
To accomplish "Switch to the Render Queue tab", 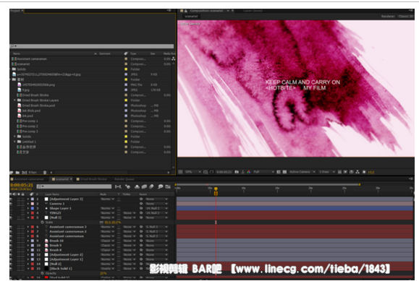I will click(x=124, y=179).
